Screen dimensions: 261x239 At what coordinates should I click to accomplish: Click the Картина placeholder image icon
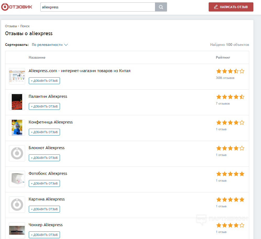[x=17, y=204]
